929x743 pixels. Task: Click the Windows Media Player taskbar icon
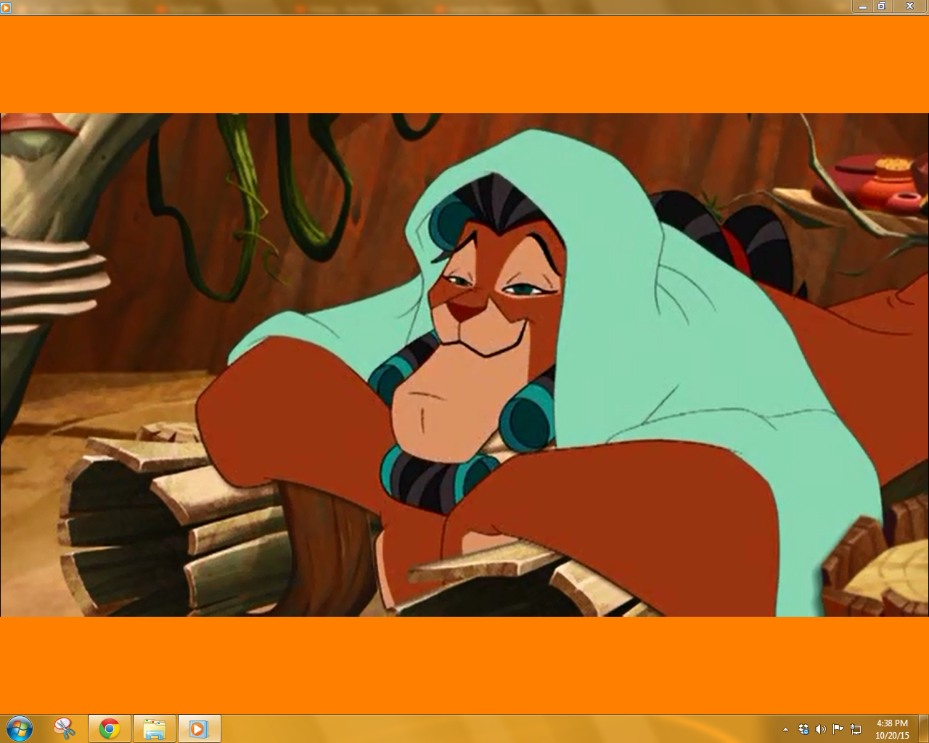(x=199, y=728)
